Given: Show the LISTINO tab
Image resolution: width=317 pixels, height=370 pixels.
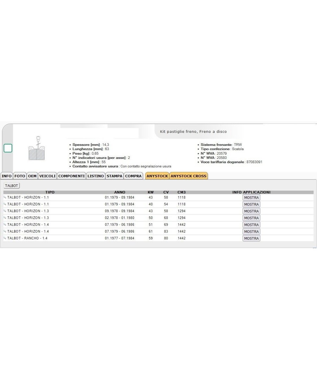Looking at the screenshot, I should [x=95, y=176].
